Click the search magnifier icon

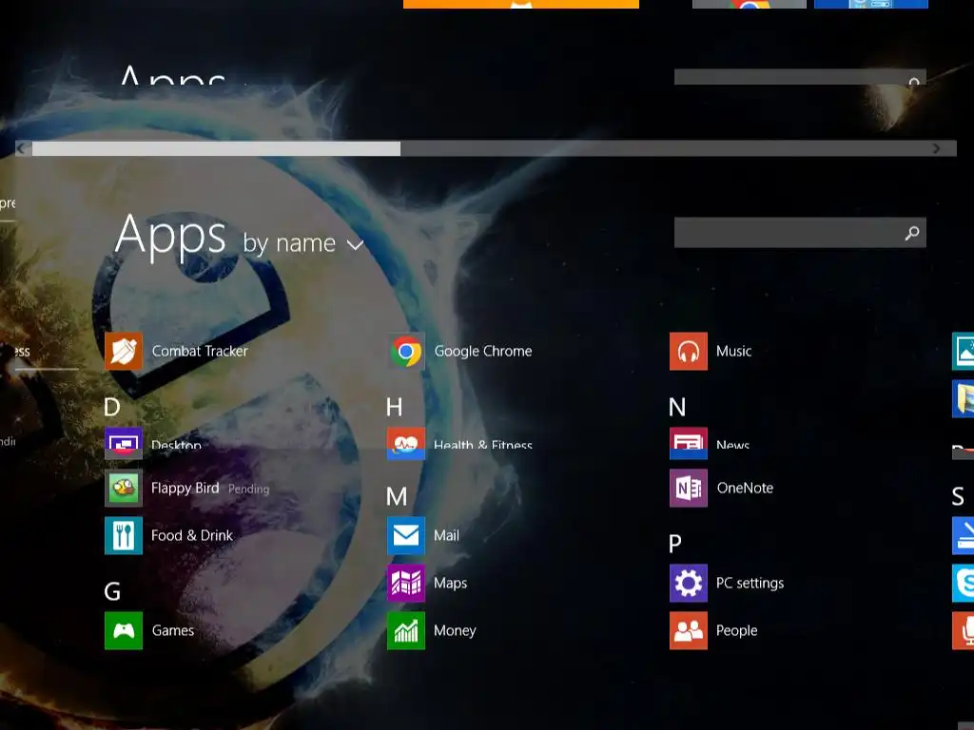point(912,233)
